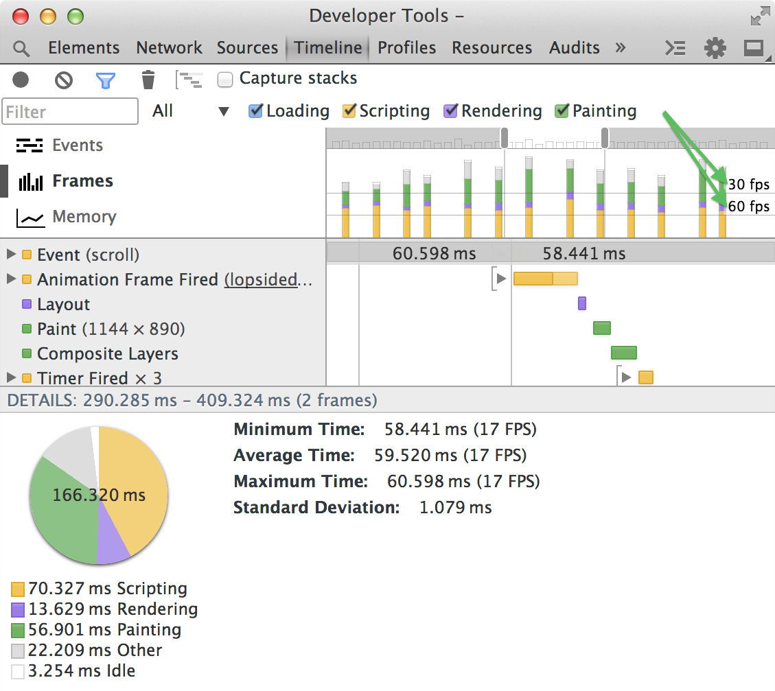The image size is (775, 691).
Task: Open the lopsided source link
Action: pos(268,280)
